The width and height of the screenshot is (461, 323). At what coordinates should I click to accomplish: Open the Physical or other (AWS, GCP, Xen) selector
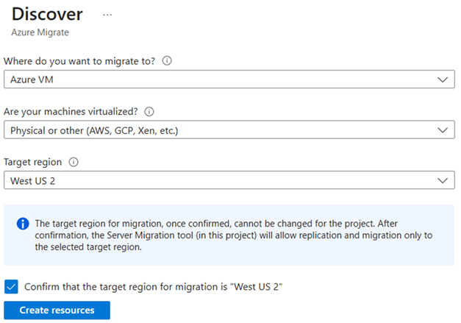221,130
